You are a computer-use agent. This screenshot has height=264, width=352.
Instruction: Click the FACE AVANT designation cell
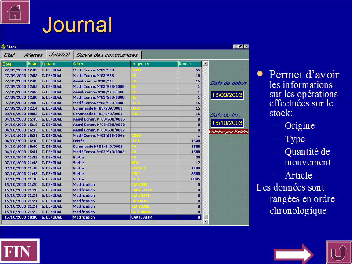(x=154, y=212)
